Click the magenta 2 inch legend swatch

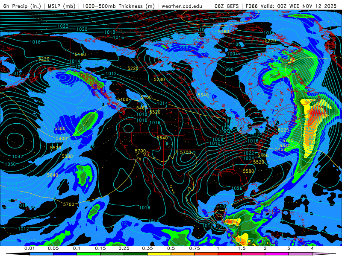tap(277, 254)
